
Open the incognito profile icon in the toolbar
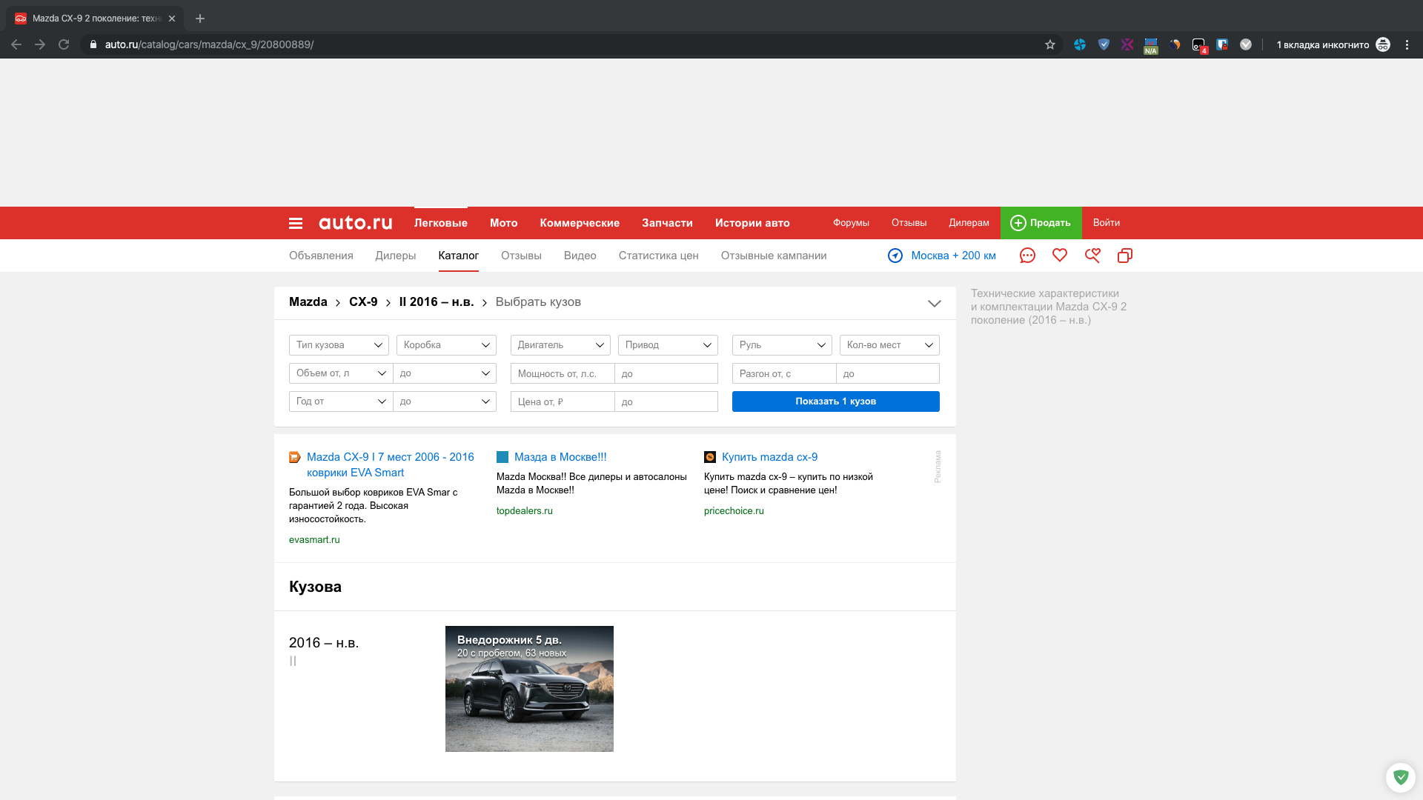1383,44
